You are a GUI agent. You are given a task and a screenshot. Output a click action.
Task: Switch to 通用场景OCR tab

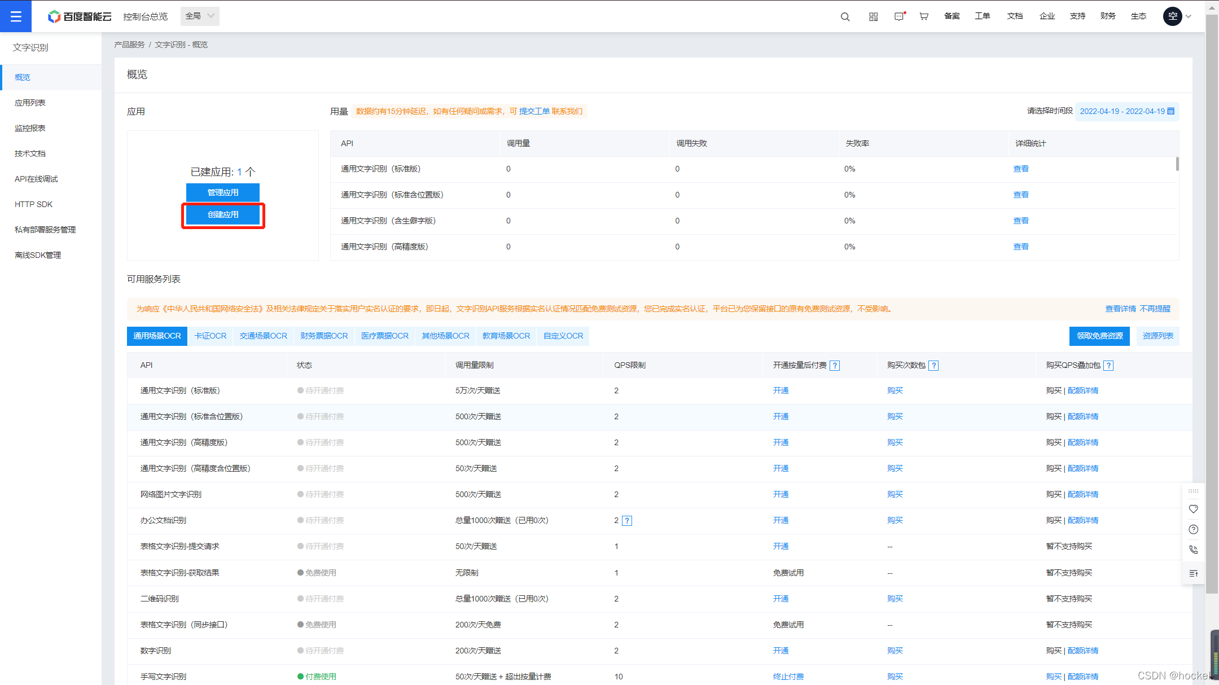pos(157,336)
